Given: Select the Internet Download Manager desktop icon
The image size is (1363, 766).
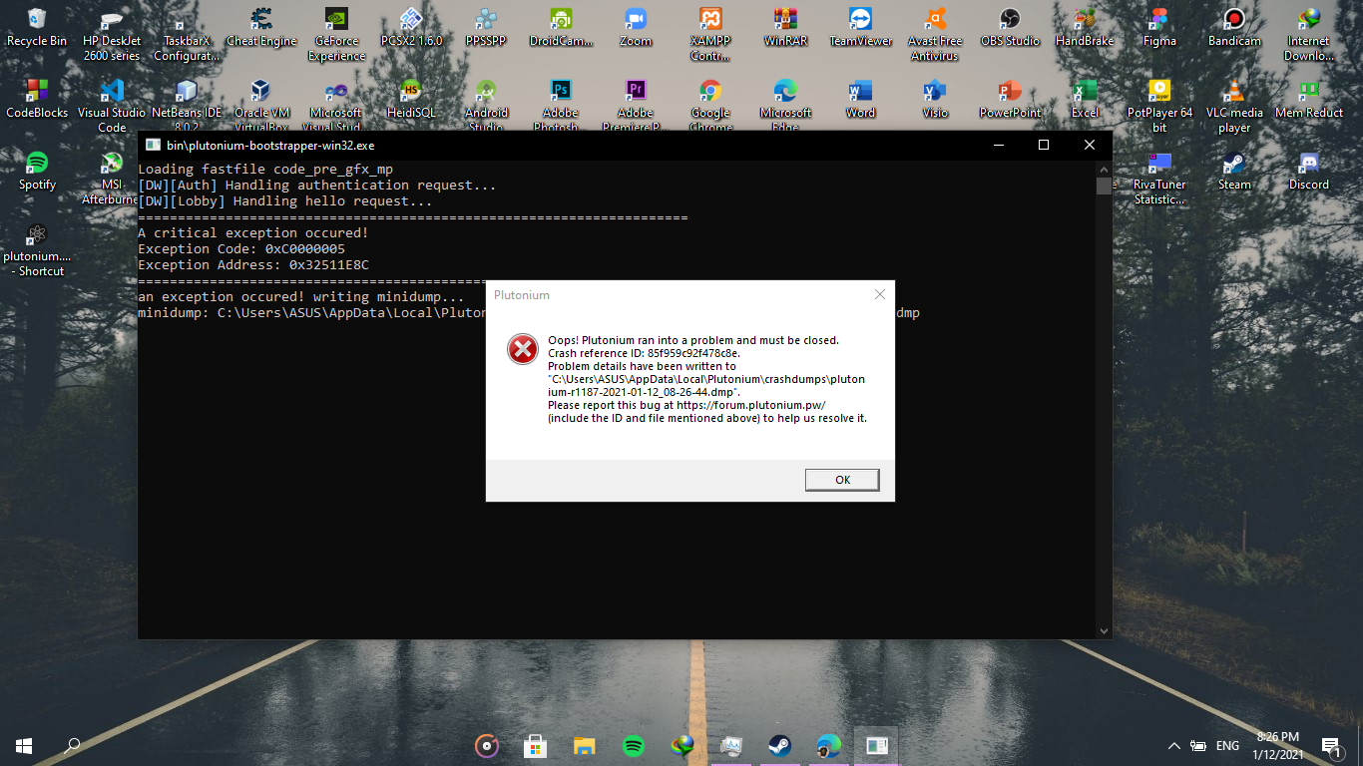Looking at the screenshot, I should pos(1309,35).
